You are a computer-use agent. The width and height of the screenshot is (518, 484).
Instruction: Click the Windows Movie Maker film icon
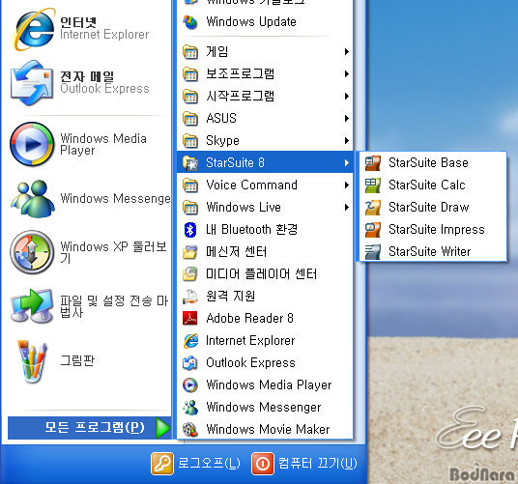point(190,430)
